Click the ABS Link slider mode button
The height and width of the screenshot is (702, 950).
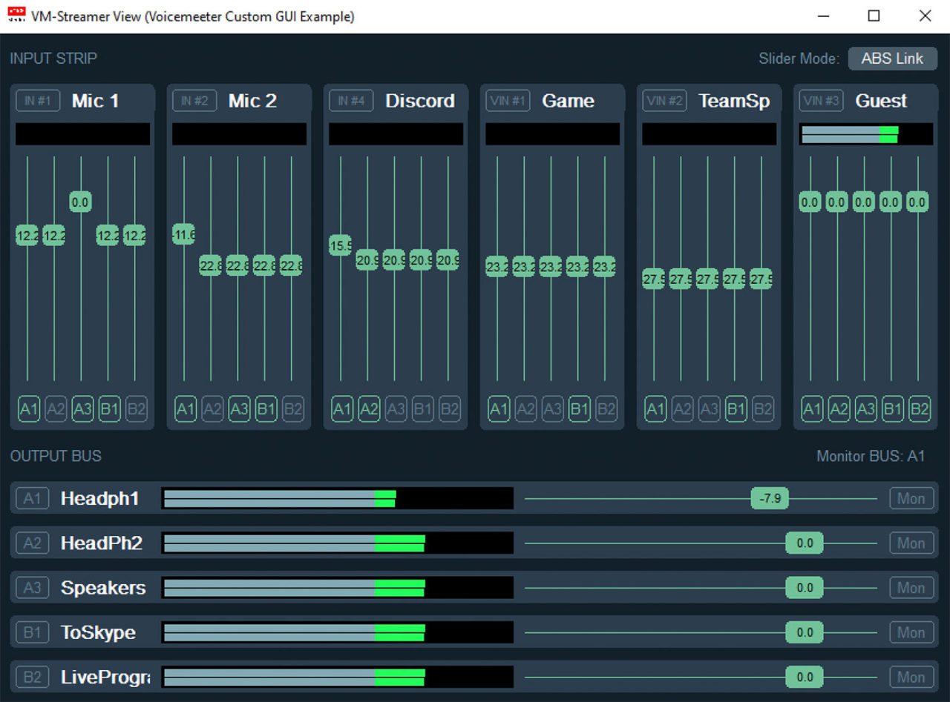[893, 59]
